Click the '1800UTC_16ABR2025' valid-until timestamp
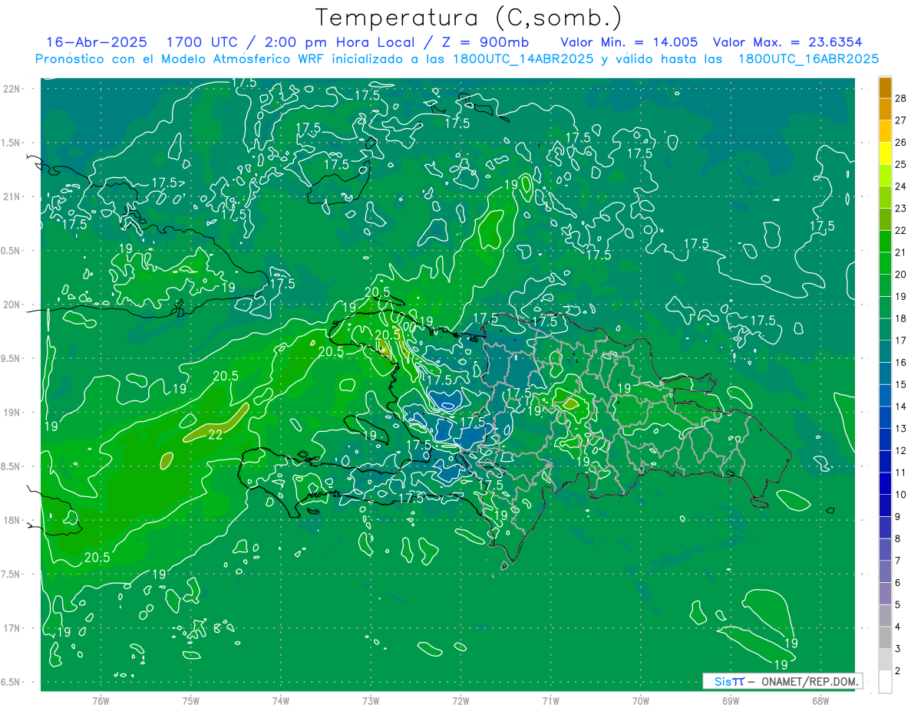 point(808,59)
